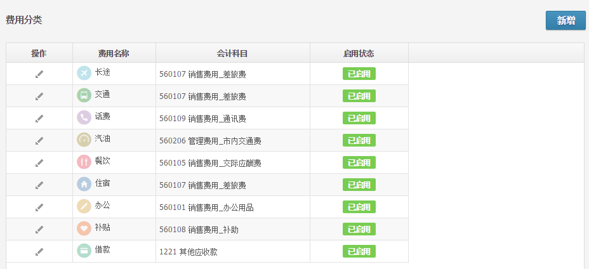Click the edit pencil for 长途 row

point(39,74)
